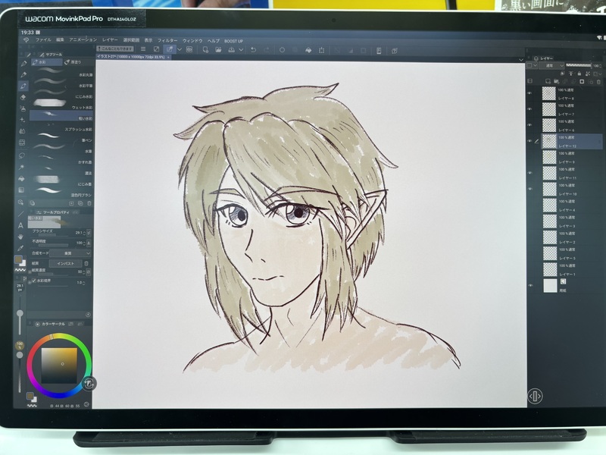This screenshot has width=606, height=455.
Task: Click the vertical brush size slider handle
Action: (20, 313)
